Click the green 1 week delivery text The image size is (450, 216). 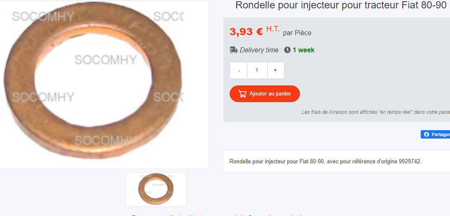[303, 50]
